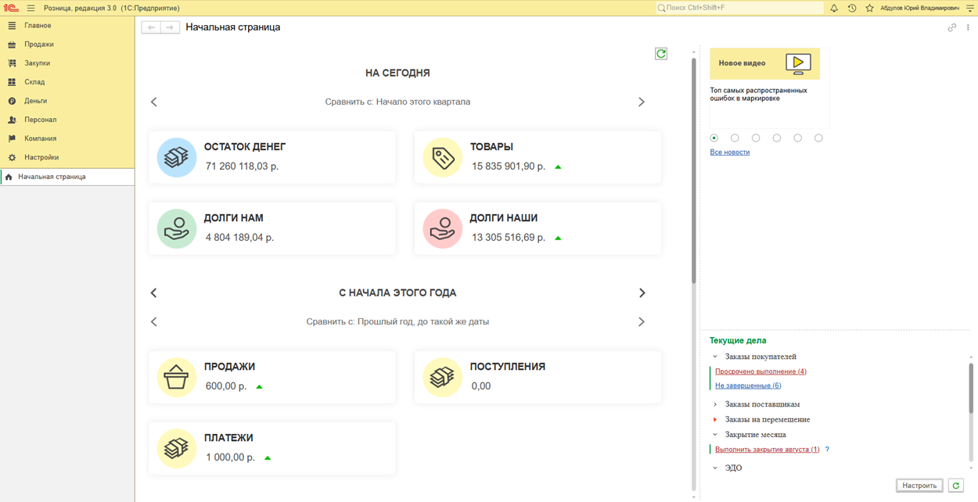Screen dimensions: 978x502
Task: Open the Склад menu section
Action: (34, 82)
